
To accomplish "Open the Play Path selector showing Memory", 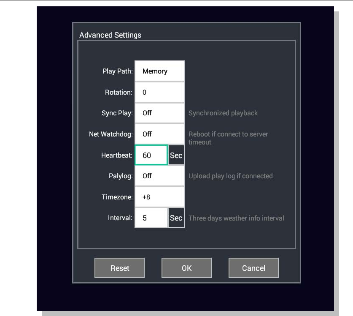I will pos(159,71).
